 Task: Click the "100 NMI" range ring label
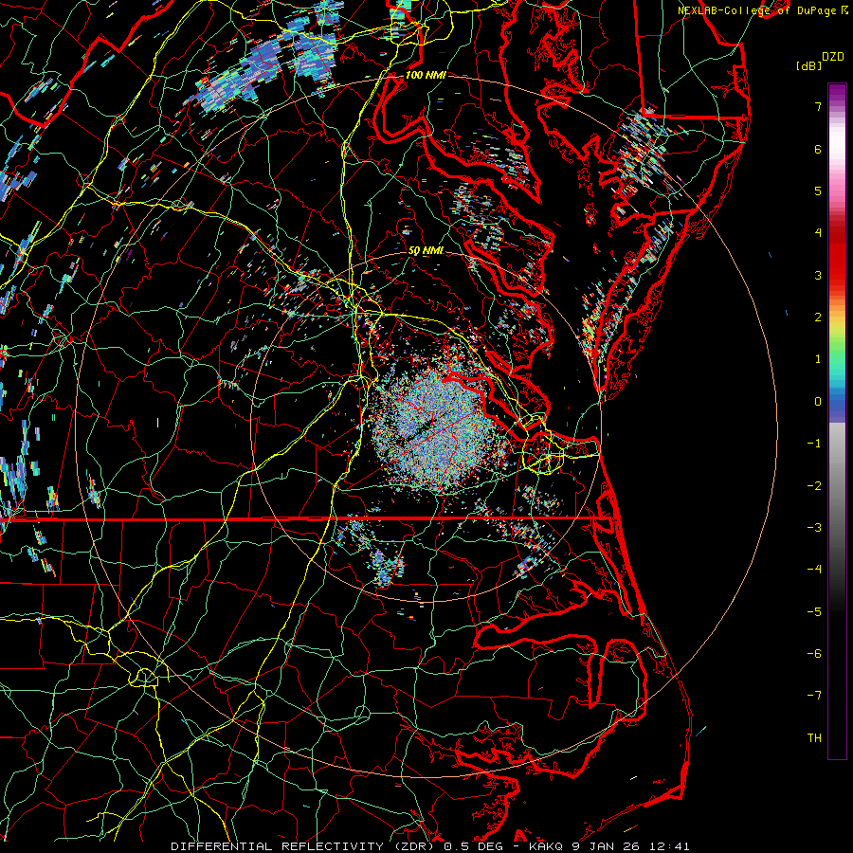(x=426, y=75)
